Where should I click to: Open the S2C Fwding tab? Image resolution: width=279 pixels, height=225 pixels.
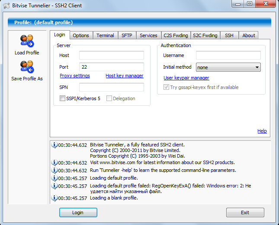point(205,35)
